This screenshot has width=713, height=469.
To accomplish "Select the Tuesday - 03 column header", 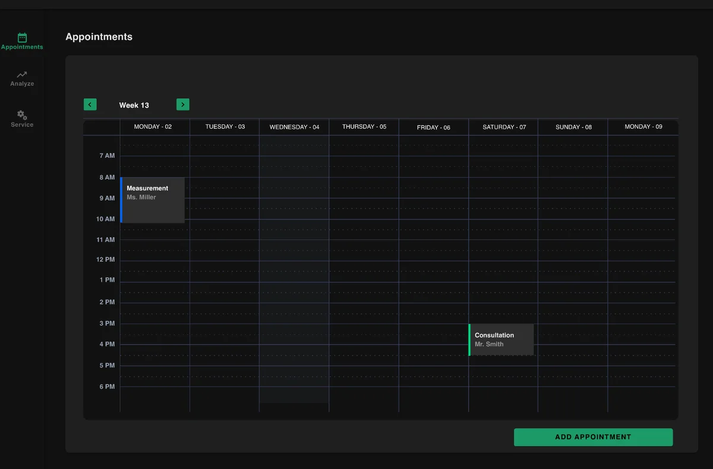I will 225,127.
